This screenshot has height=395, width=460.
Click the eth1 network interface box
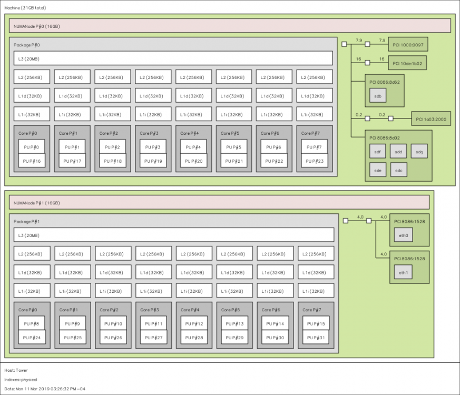[x=404, y=272]
